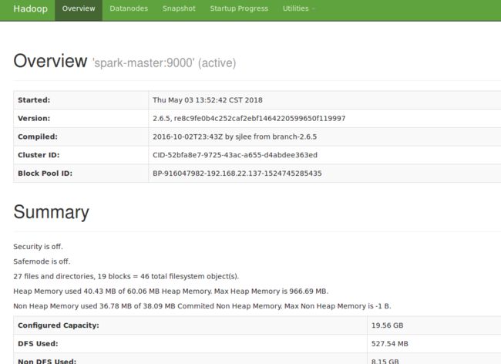Switch to the Snapshot tab
This screenshot has height=364, width=501.
pos(179,8)
